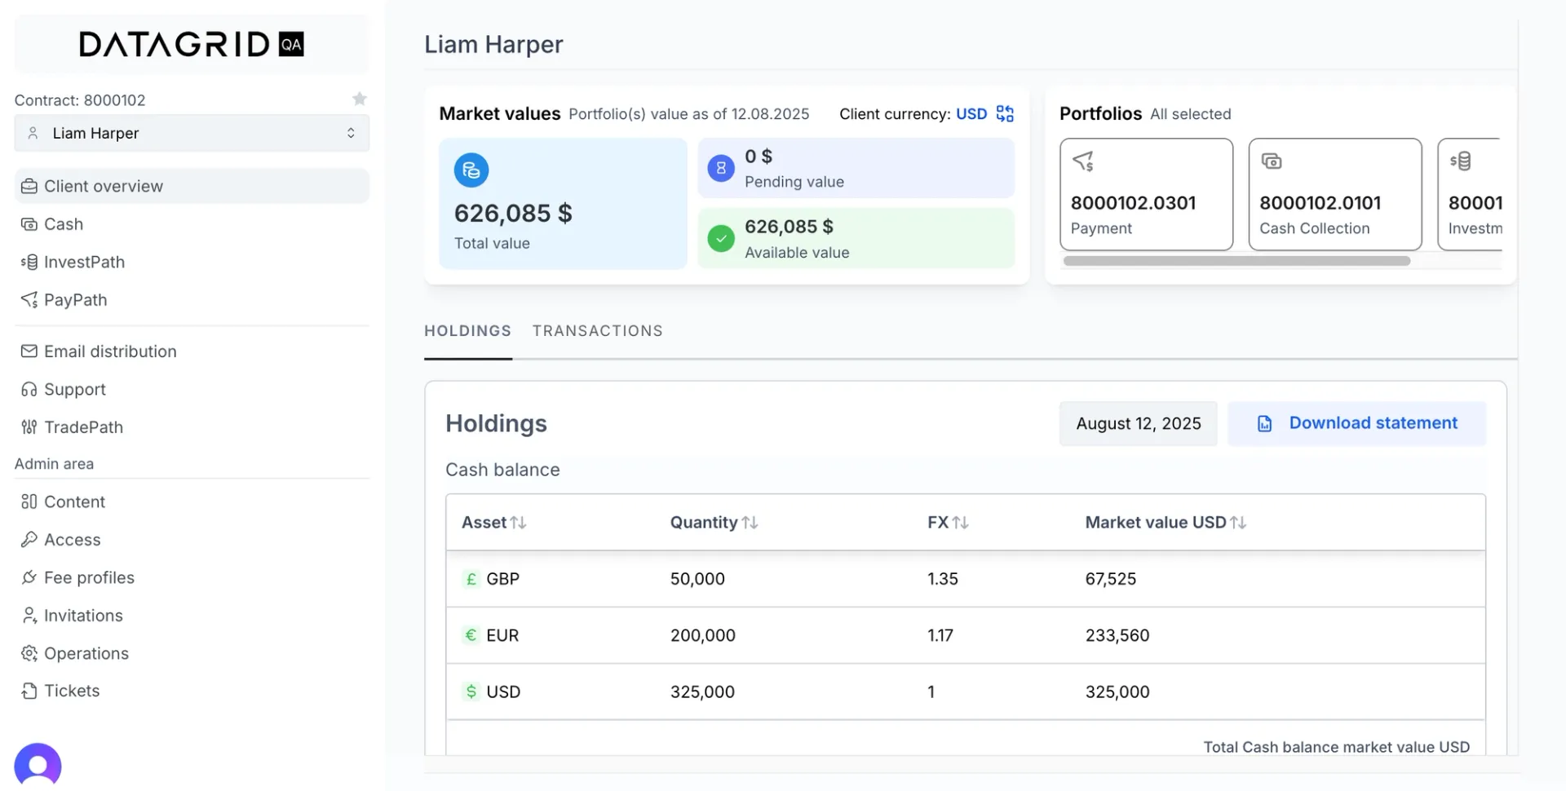Image resolution: width=1566 pixels, height=791 pixels.
Task: Click the Cash sidebar icon
Action: click(x=29, y=224)
